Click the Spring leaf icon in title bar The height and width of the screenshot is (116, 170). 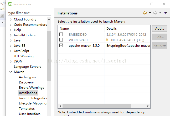tap(10, 4)
